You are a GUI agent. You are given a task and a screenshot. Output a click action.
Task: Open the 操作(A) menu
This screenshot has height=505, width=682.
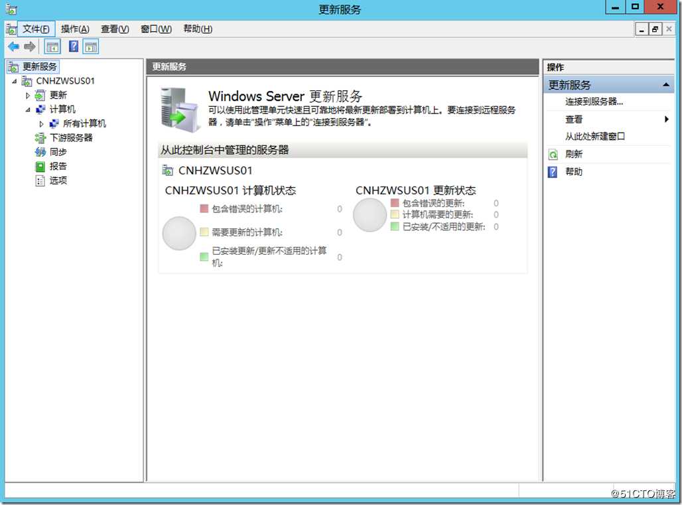[x=75, y=29]
